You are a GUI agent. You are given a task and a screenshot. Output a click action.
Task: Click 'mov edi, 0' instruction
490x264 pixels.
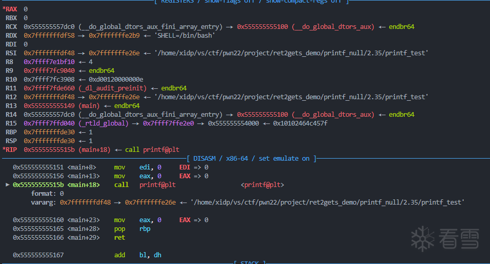(137, 167)
